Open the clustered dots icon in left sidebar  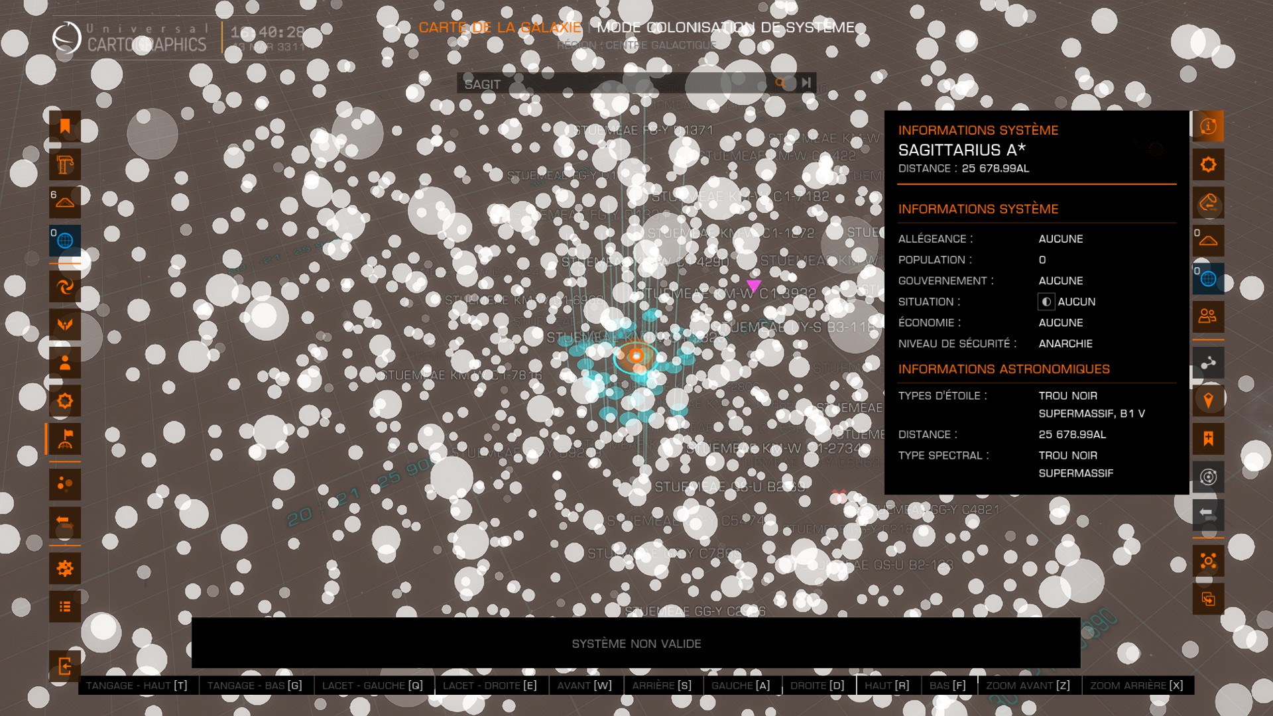(x=65, y=484)
